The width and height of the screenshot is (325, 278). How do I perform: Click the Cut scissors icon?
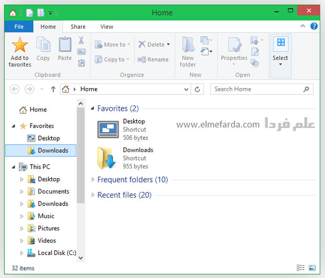pos(81,40)
